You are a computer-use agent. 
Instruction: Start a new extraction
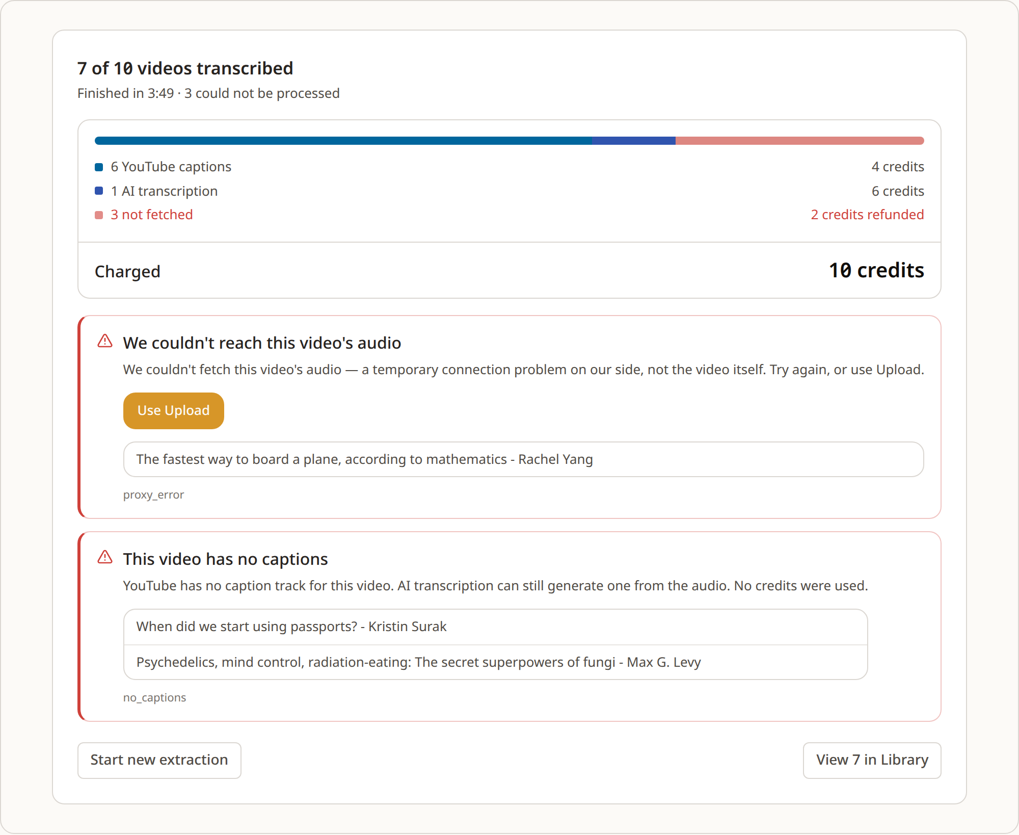tap(159, 760)
